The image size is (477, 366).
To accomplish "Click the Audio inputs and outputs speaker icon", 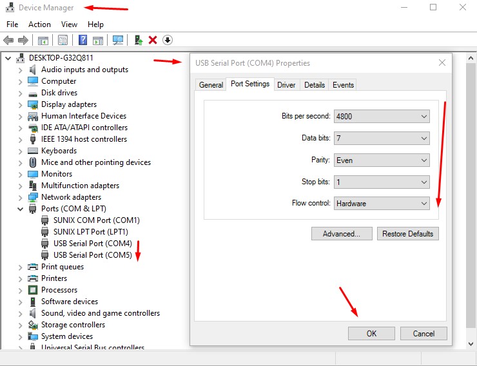I will [32, 70].
